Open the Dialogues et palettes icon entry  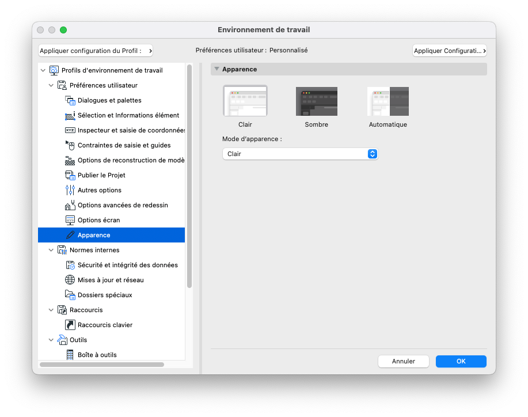[70, 100]
